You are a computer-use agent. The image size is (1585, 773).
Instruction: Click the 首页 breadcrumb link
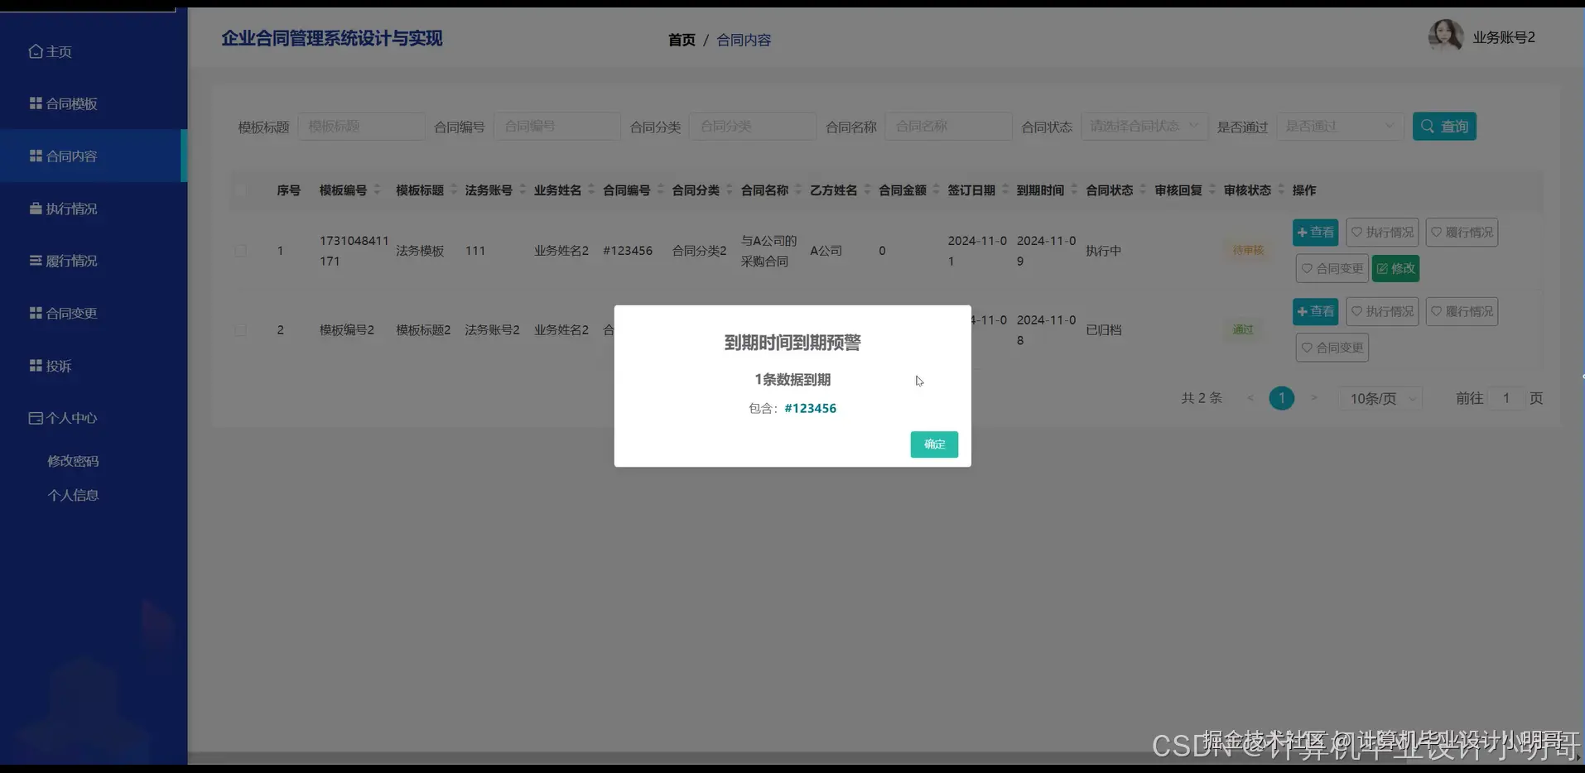[x=681, y=39]
